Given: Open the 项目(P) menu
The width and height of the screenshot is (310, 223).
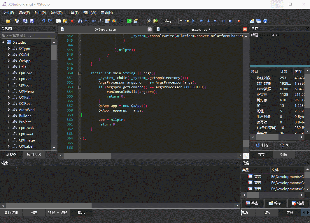Looking at the screenshot, I should click(40, 13).
